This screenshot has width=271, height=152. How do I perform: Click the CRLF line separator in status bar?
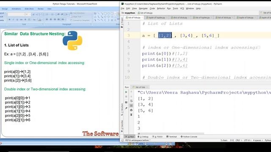point(238,140)
